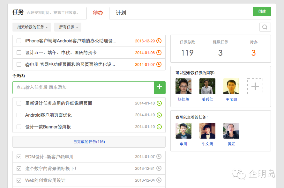Focus the 点击输入任务后 回车添加 input field
The image size is (284, 188).
coord(83,88)
